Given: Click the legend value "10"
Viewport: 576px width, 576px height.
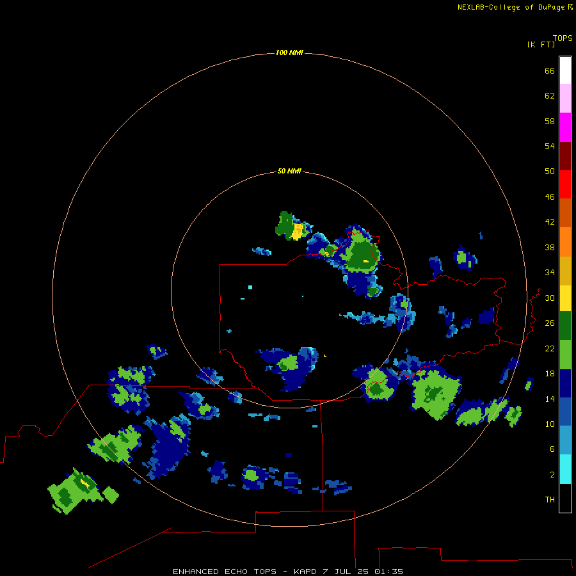Looking at the screenshot, I should [x=550, y=424].
